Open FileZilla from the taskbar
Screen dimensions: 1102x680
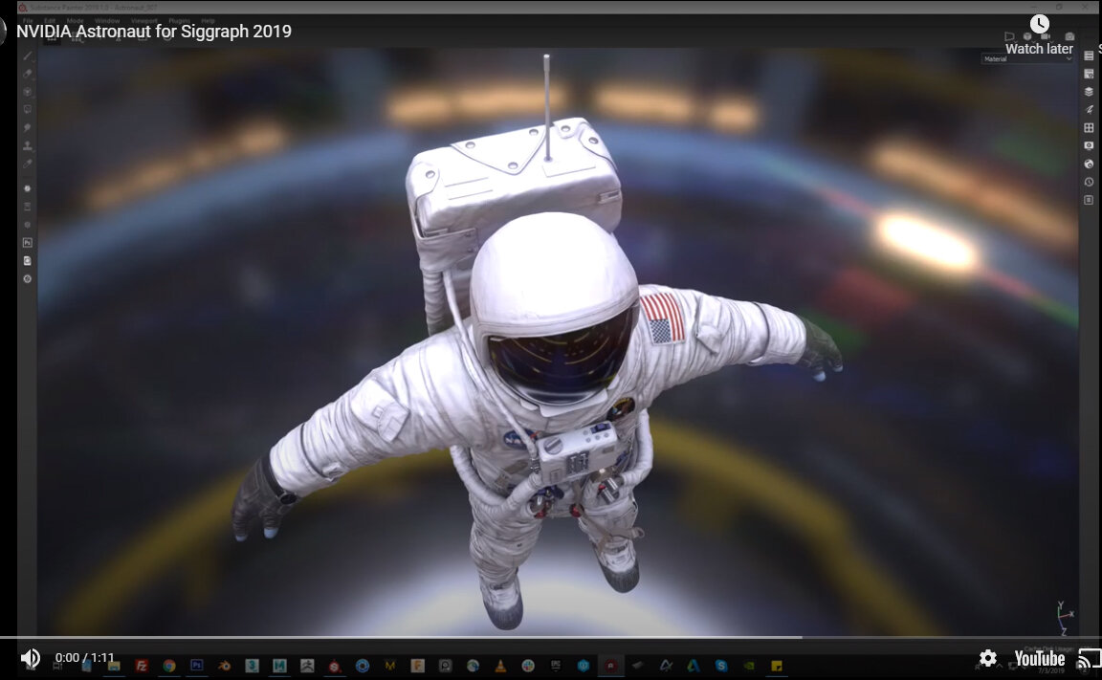click(142, 666)
